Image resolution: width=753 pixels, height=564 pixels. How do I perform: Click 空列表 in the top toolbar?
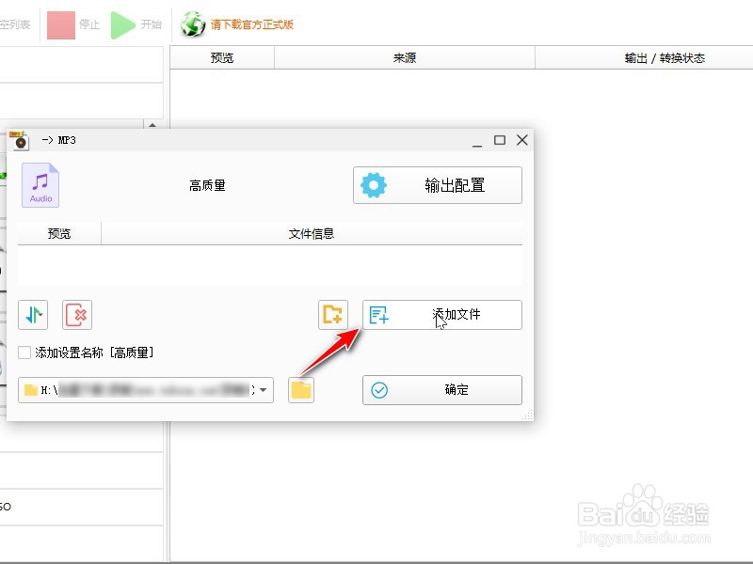pyautogui.click(x=15, y=23)
